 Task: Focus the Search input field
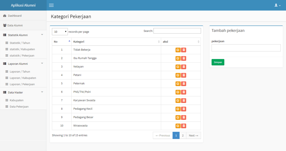click(177, 31)
